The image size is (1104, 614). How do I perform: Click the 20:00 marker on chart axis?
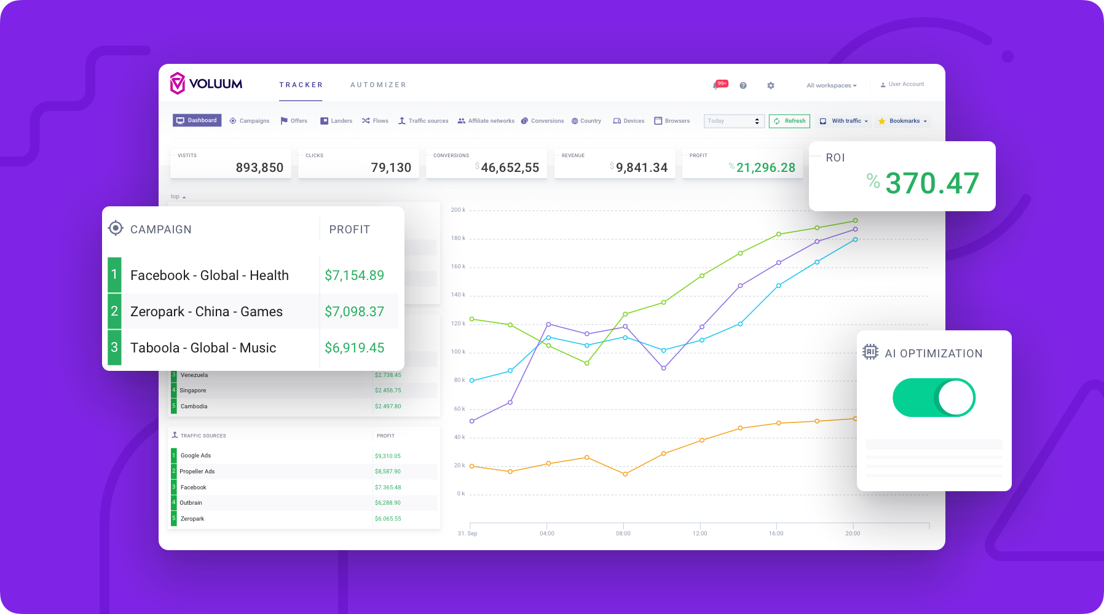click(x=853, y=534)
